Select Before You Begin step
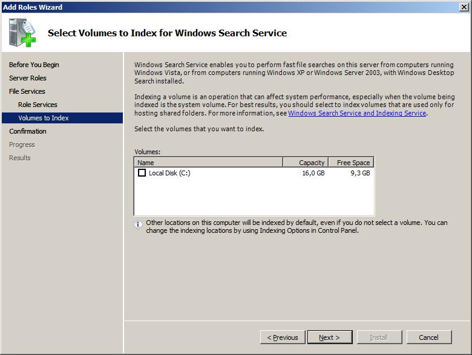Screen dimensions: 472x355 pyautogui.click(x=34, y=65)
